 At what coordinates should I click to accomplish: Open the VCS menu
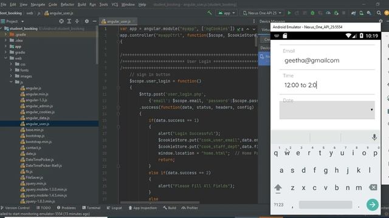(115, 4)
